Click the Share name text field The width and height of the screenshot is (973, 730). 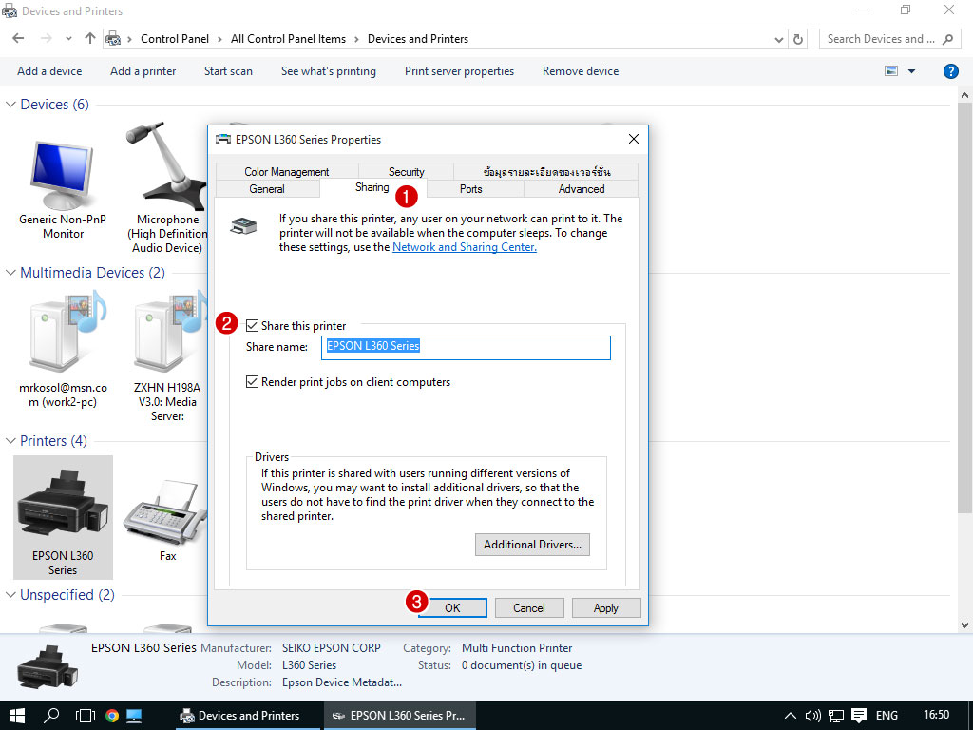(466, 347)
